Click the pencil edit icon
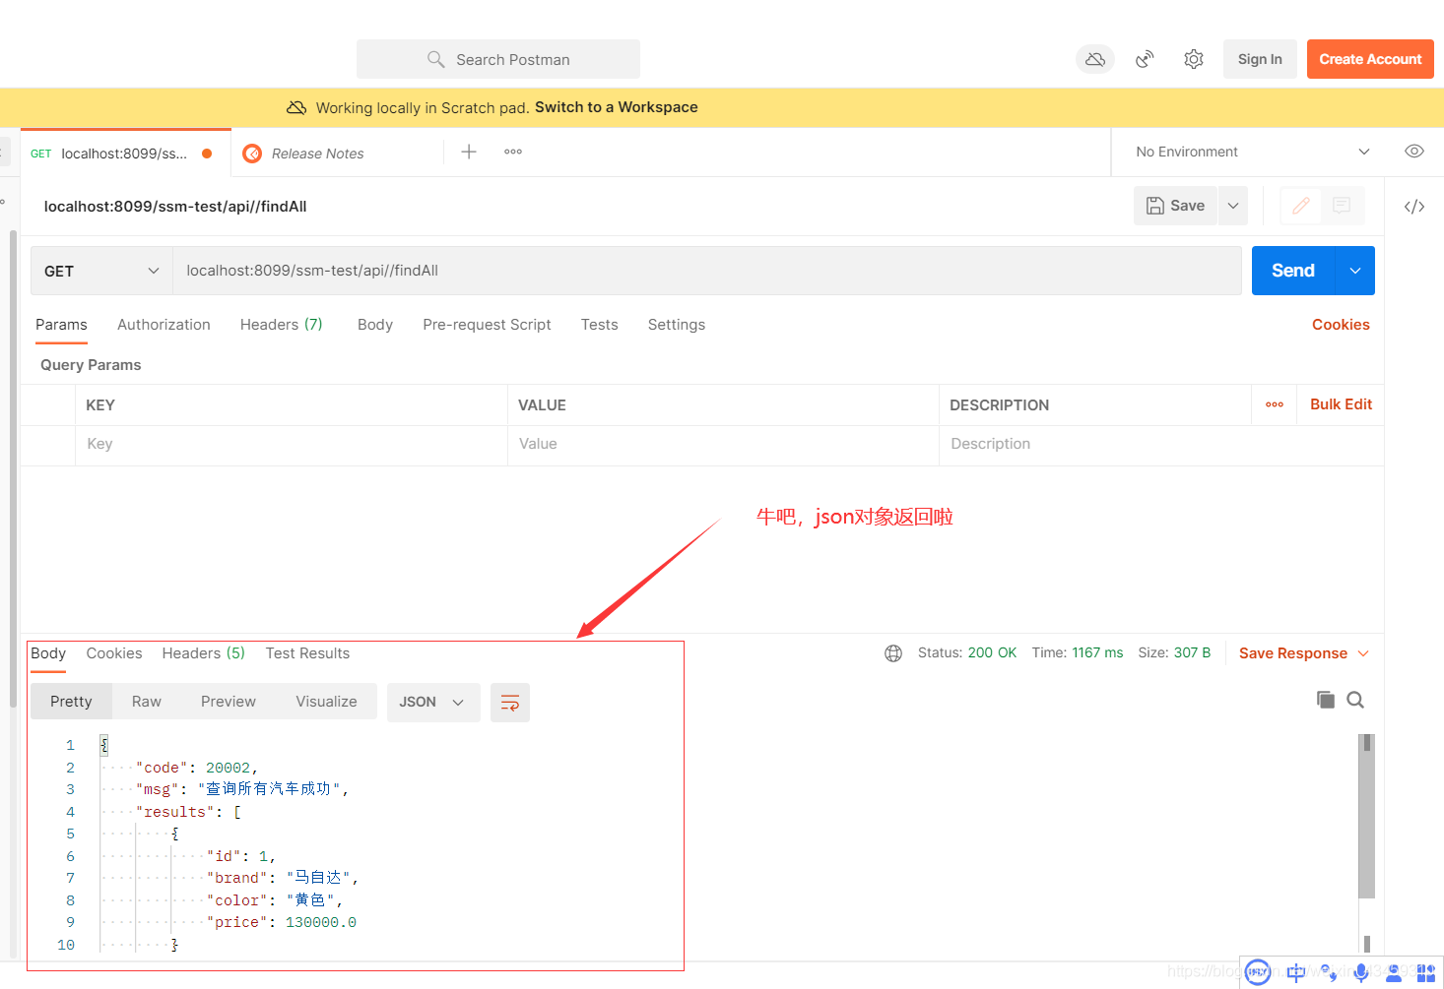The width and height of the screenshot is (1444, 989). 1301,206
